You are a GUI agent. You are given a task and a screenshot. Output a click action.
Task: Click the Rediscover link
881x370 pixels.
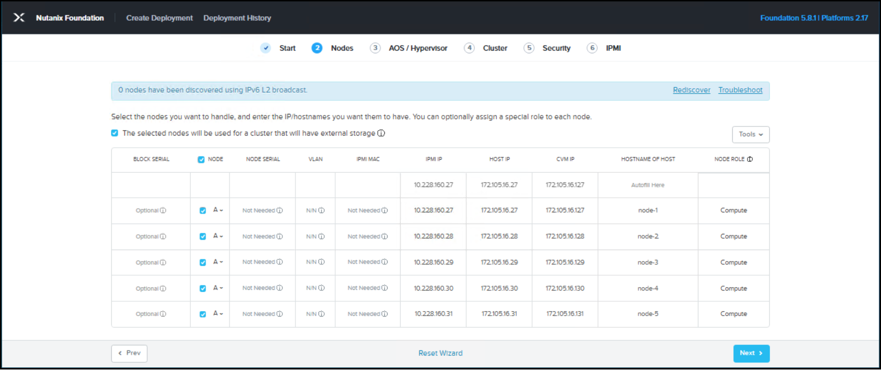coord(691,90)
